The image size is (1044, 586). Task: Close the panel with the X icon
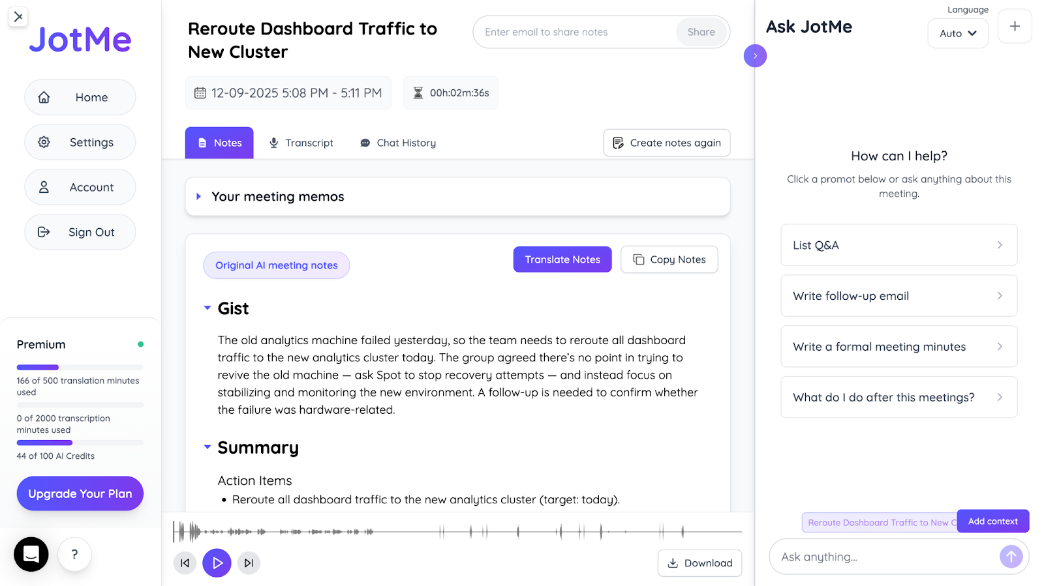[x=18, y=17]
